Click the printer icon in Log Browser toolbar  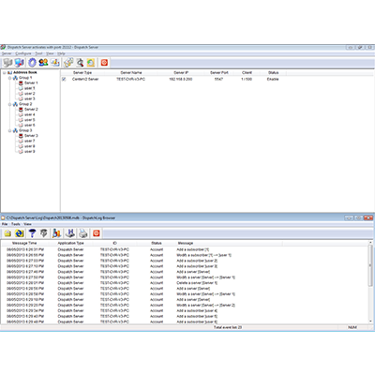[x=82, y=233]
